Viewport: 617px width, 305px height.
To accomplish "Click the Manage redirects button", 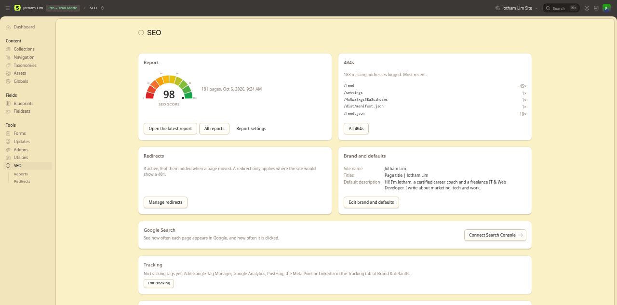I will click(165, 202).
